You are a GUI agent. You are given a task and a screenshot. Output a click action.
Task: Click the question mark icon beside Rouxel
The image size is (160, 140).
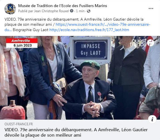click(x=72, y=11)
